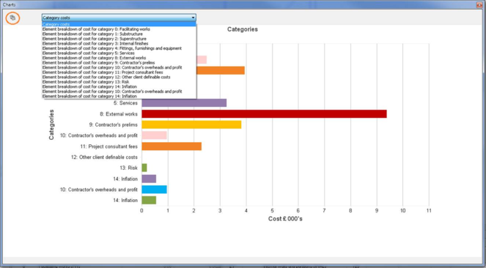486x268 pixels.
Task: Click the blue Contractor's overheads and profit bar
Action: point(155,190)
